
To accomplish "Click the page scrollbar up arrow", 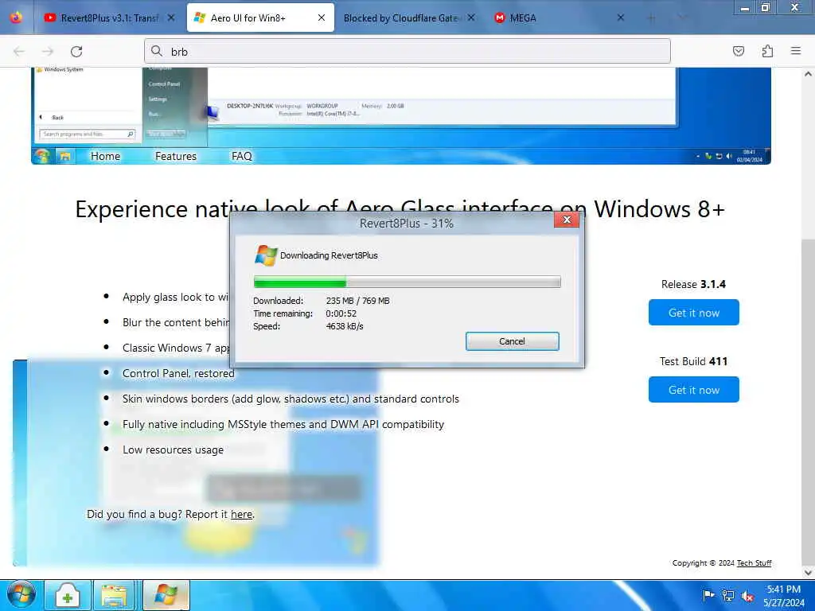I will coord(809,74).
